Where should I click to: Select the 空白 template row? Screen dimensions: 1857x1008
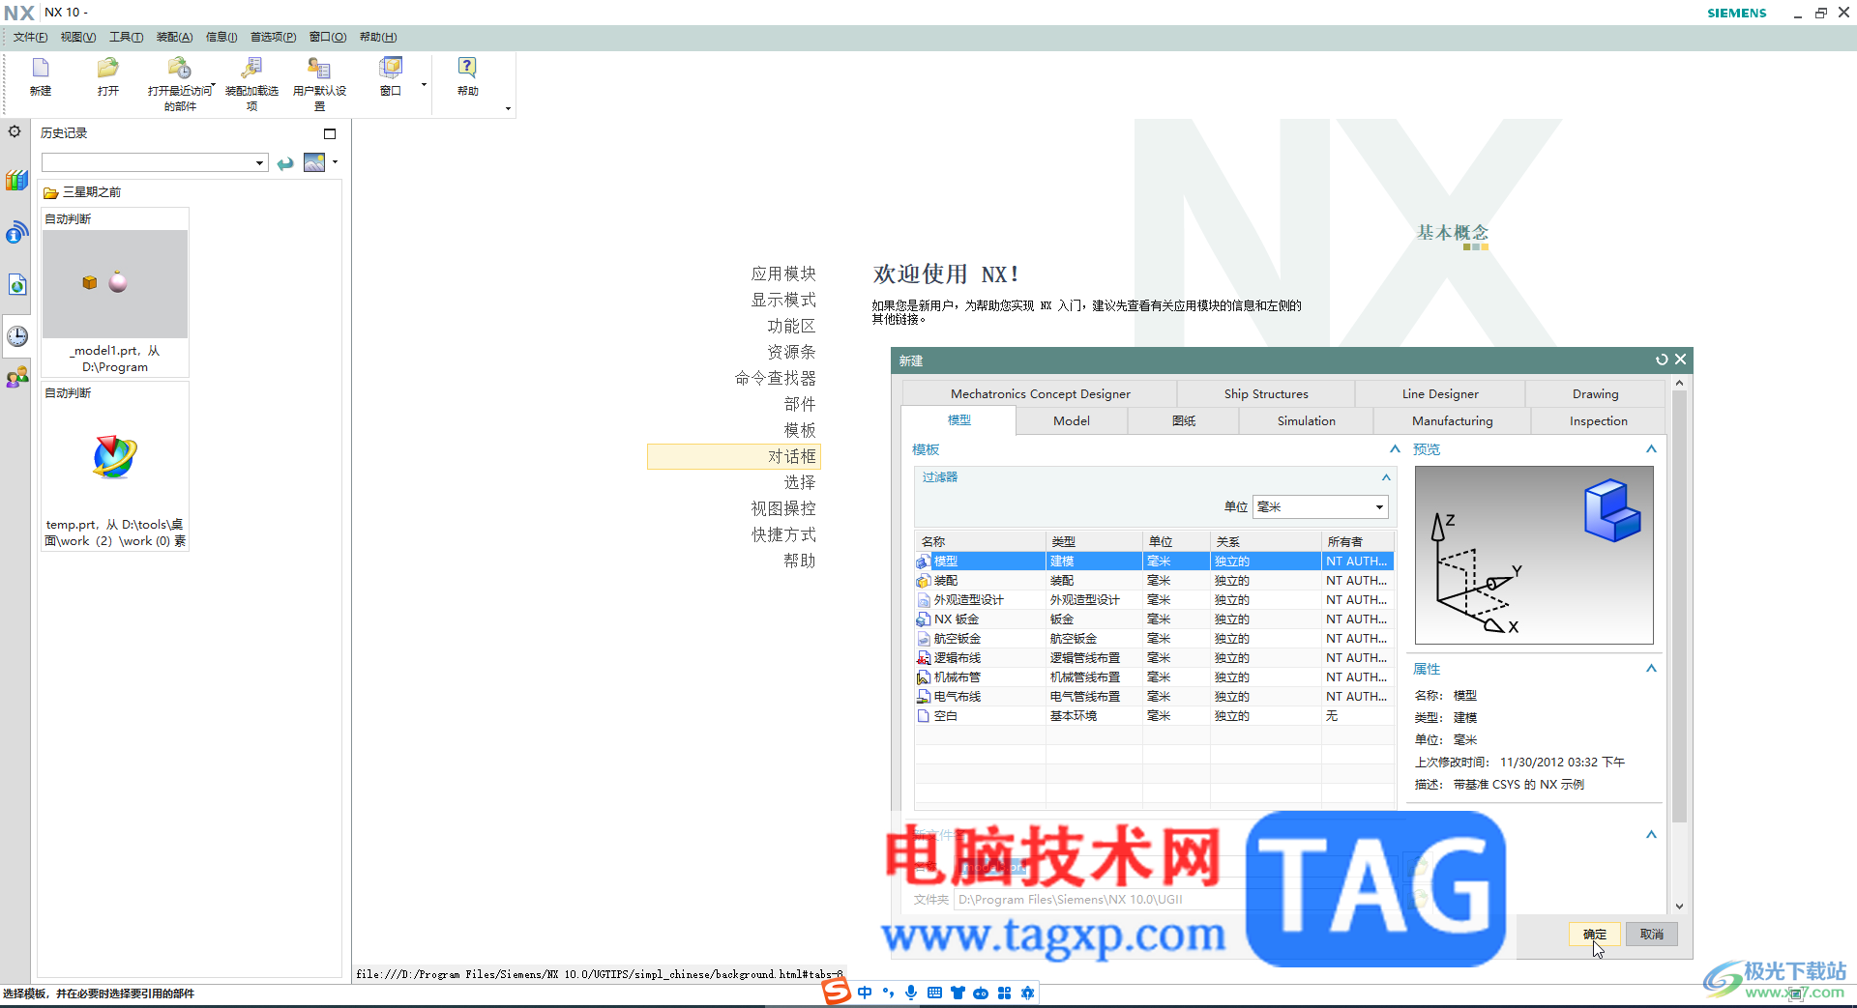click(x=1154, y=715)
